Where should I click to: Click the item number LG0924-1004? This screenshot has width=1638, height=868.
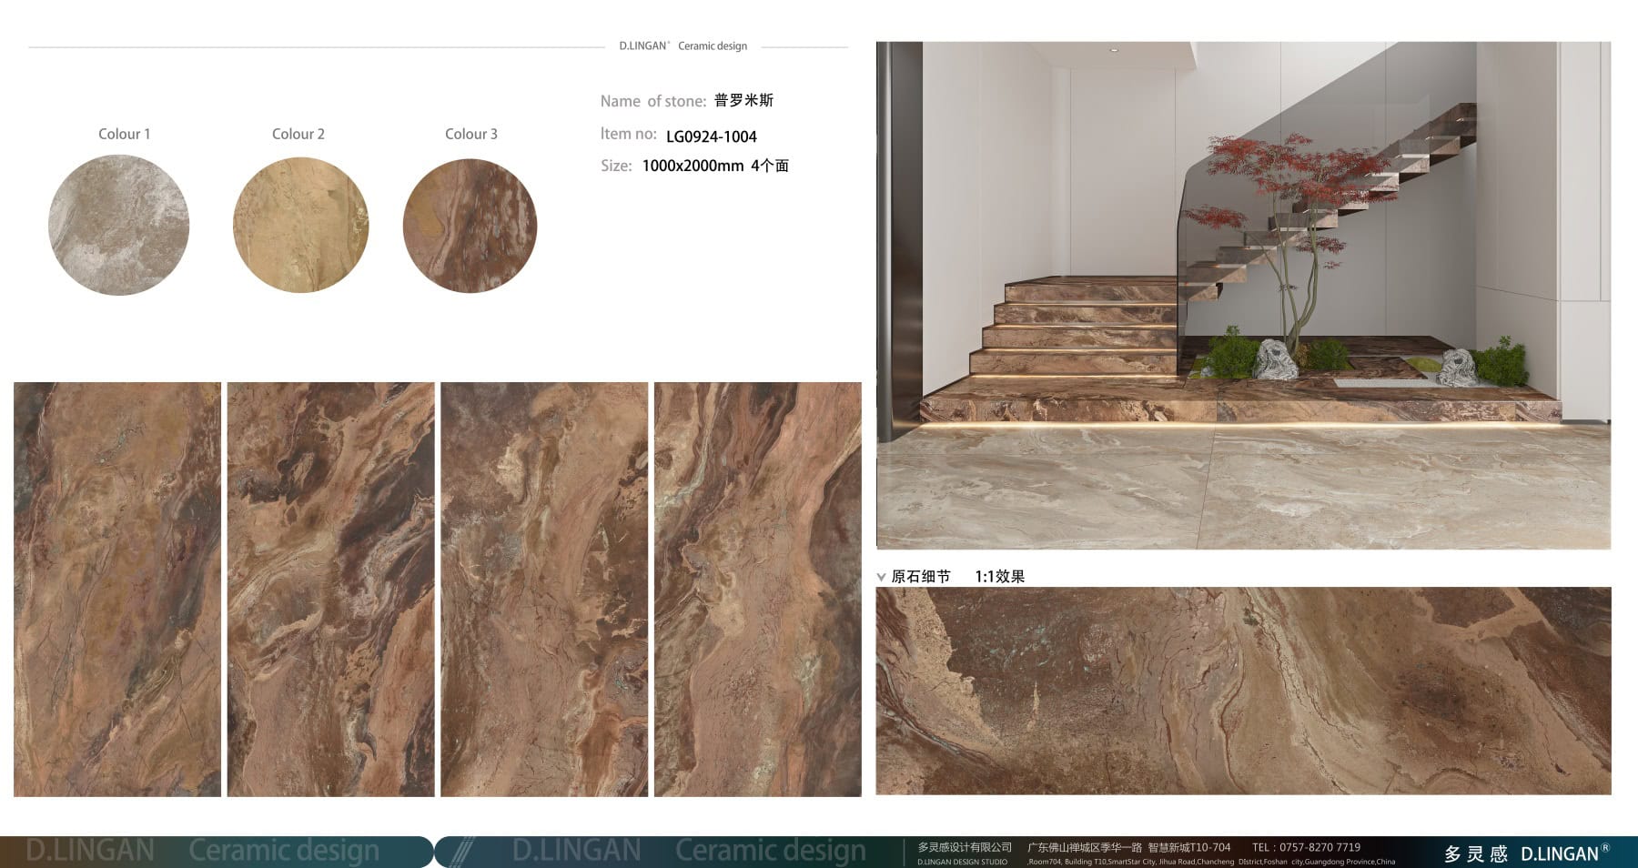pyautogui.click(x=711, y=136)
